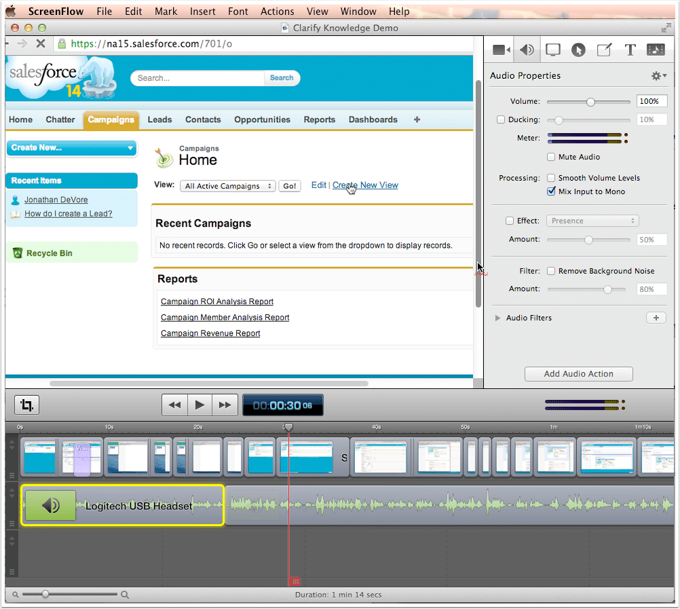Click the rewind playback button
The image size is (680, 609).
click(175, 405)
